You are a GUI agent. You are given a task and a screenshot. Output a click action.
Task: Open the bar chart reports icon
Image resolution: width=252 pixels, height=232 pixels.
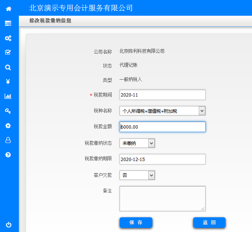pos(8,96)
